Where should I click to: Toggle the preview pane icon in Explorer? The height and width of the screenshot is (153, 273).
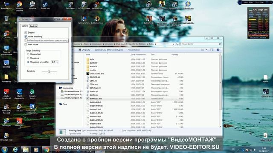[212, 50]
